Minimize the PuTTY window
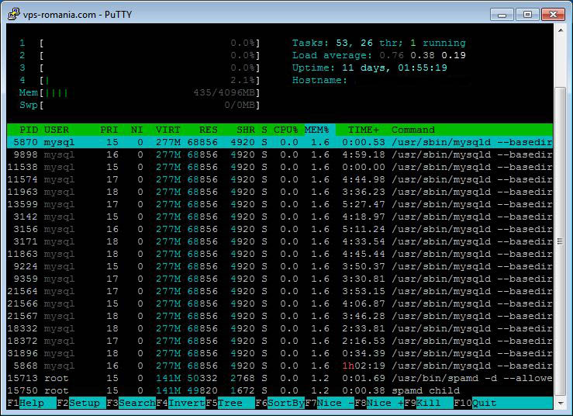The image size is (573, 416). click(502, 15)
